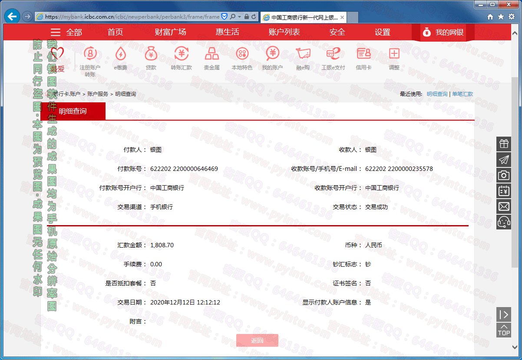This screenshot has height=360, width=522.
Task: Jump to page top with TOP button
Action: pos(504,330)
